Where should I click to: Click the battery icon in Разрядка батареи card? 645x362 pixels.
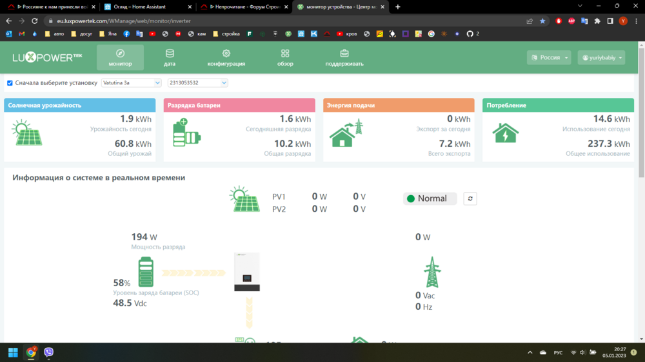coord(186,133)
